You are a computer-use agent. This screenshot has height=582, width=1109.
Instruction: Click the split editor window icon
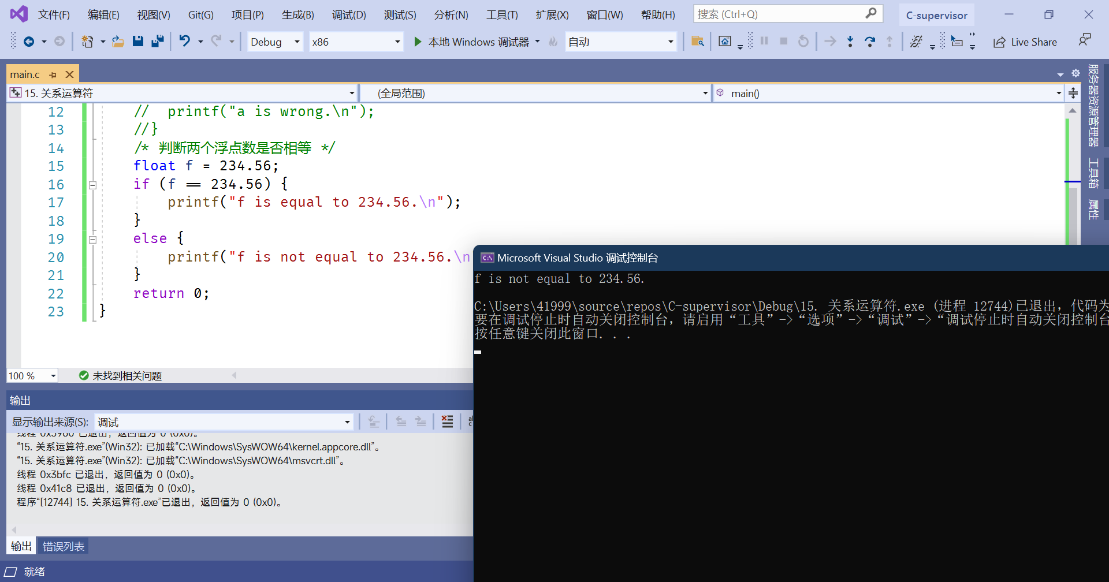[x=1073, y=93]
